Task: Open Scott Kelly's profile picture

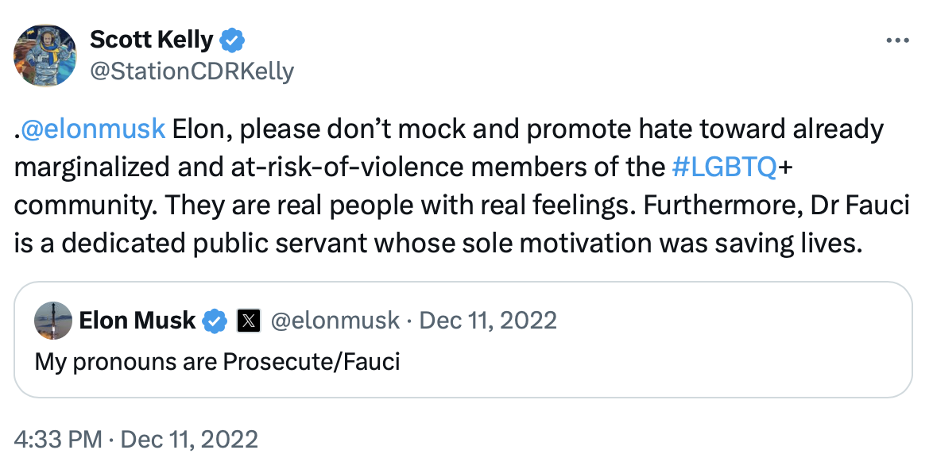Action: (x=45, y=55)
